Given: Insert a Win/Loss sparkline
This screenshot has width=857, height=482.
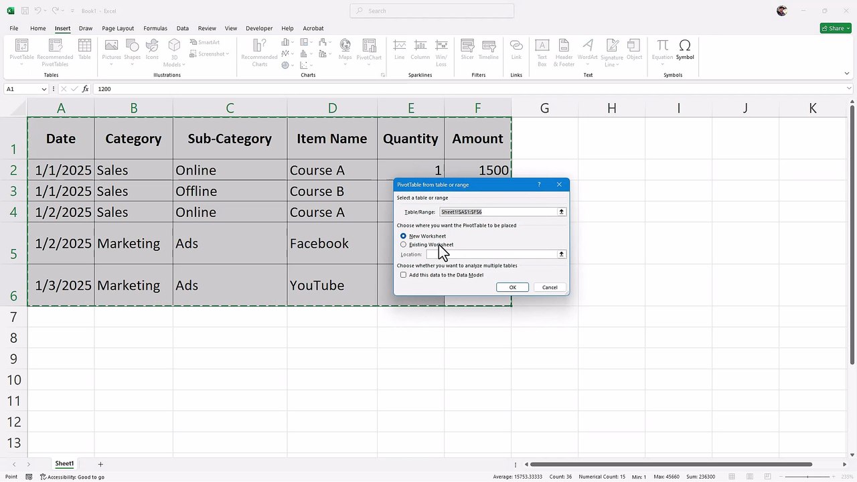Looking at the screenshot, I should pos(441,52).
